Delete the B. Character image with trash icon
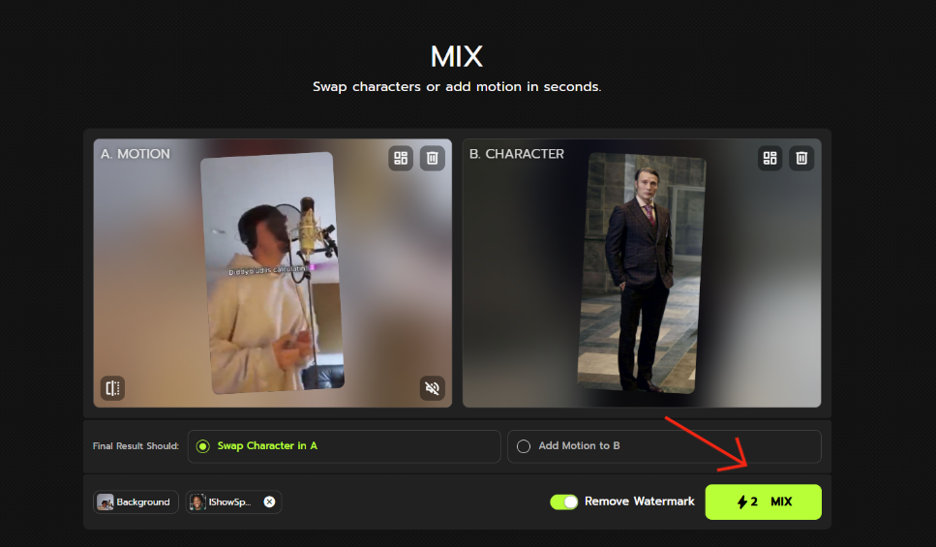 click(801, 158)
